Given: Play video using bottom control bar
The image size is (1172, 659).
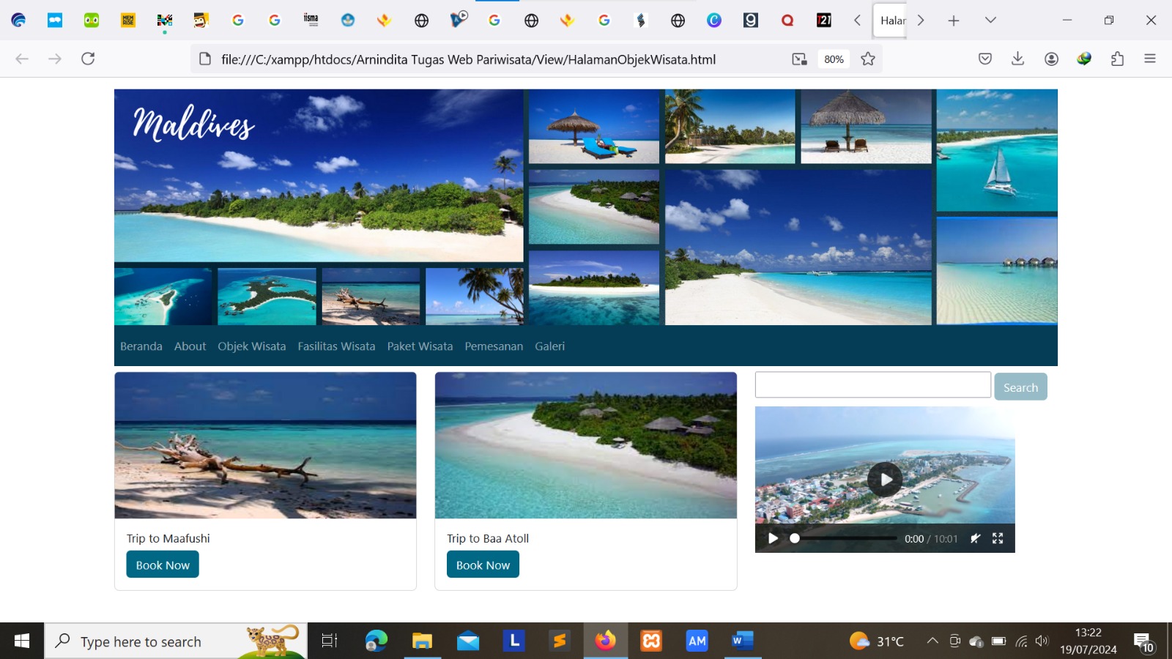Looking at the screenshot, I should coord(773,538).
